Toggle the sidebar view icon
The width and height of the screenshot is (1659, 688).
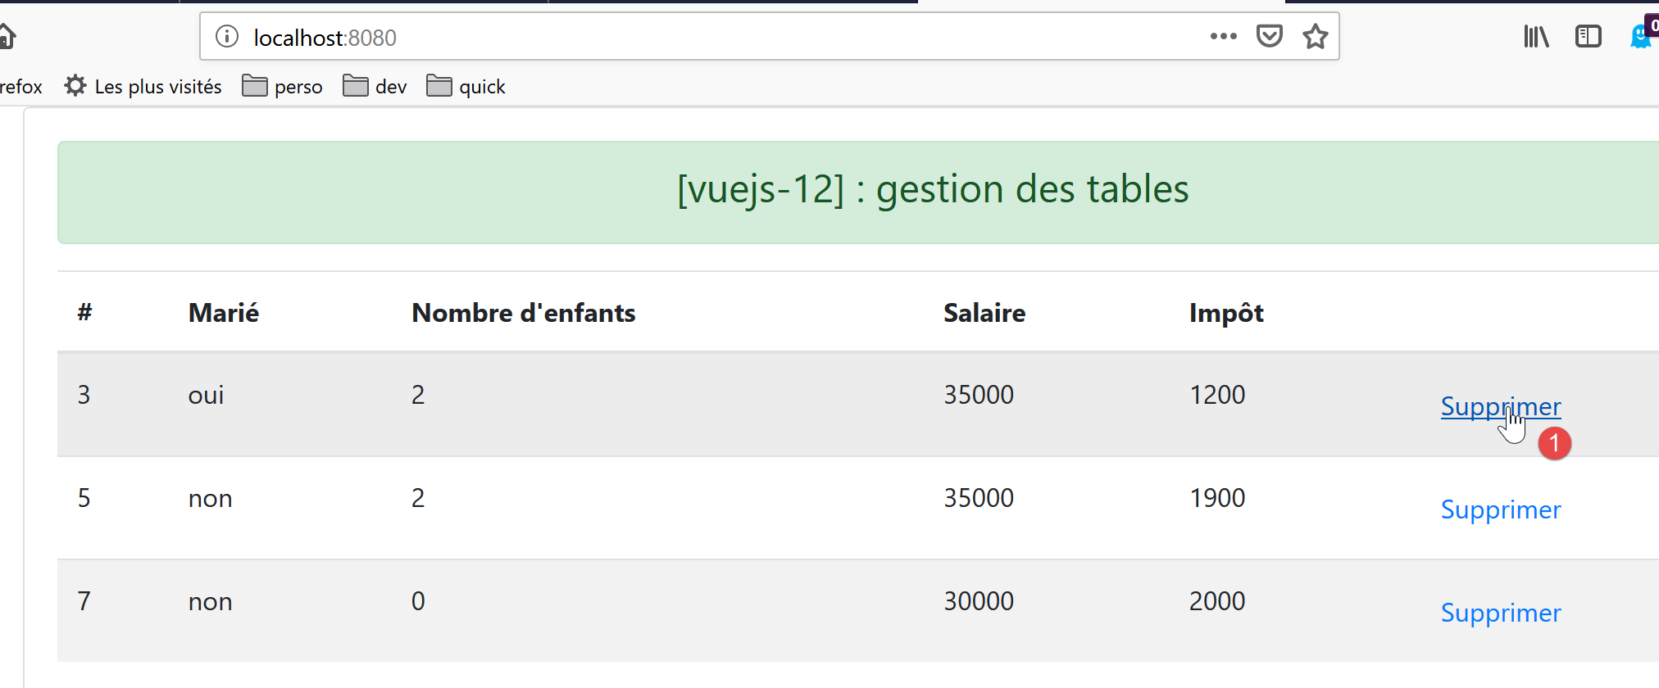1588,37
